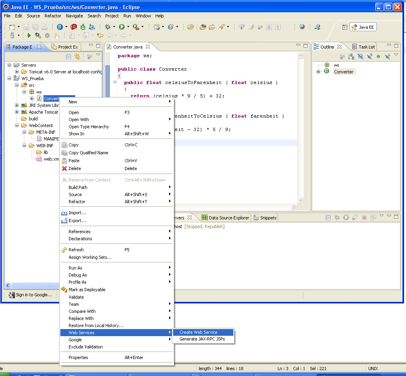
Task: Click the Sign in to Google button
Action: coord(31,295)
